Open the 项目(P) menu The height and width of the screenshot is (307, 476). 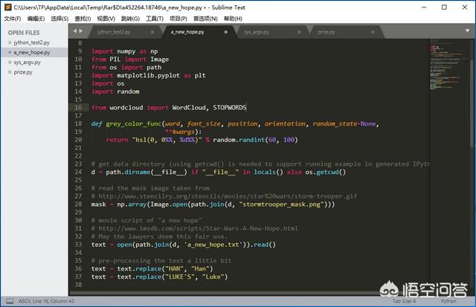point(178,19)
